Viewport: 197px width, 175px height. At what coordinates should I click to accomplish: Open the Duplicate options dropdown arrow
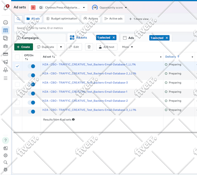(x=61, y=47)
